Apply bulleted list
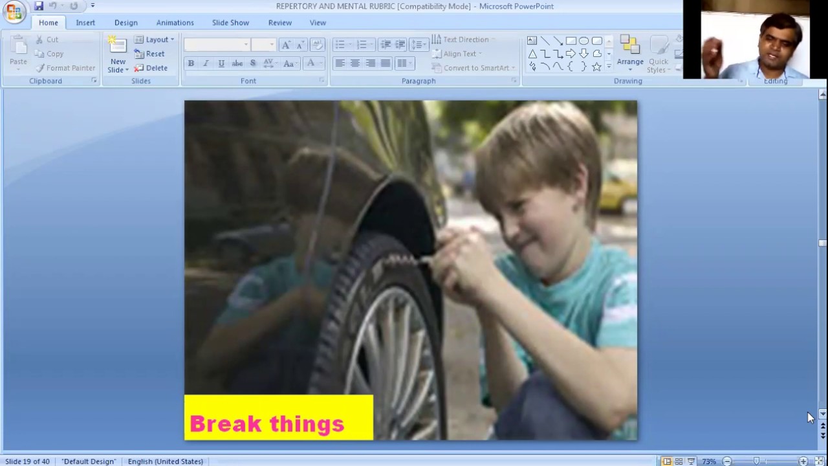This screenshot has width=828, height=466. [342, 45]
